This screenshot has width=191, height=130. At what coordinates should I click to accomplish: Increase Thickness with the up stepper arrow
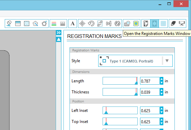(x=162, y=90)
